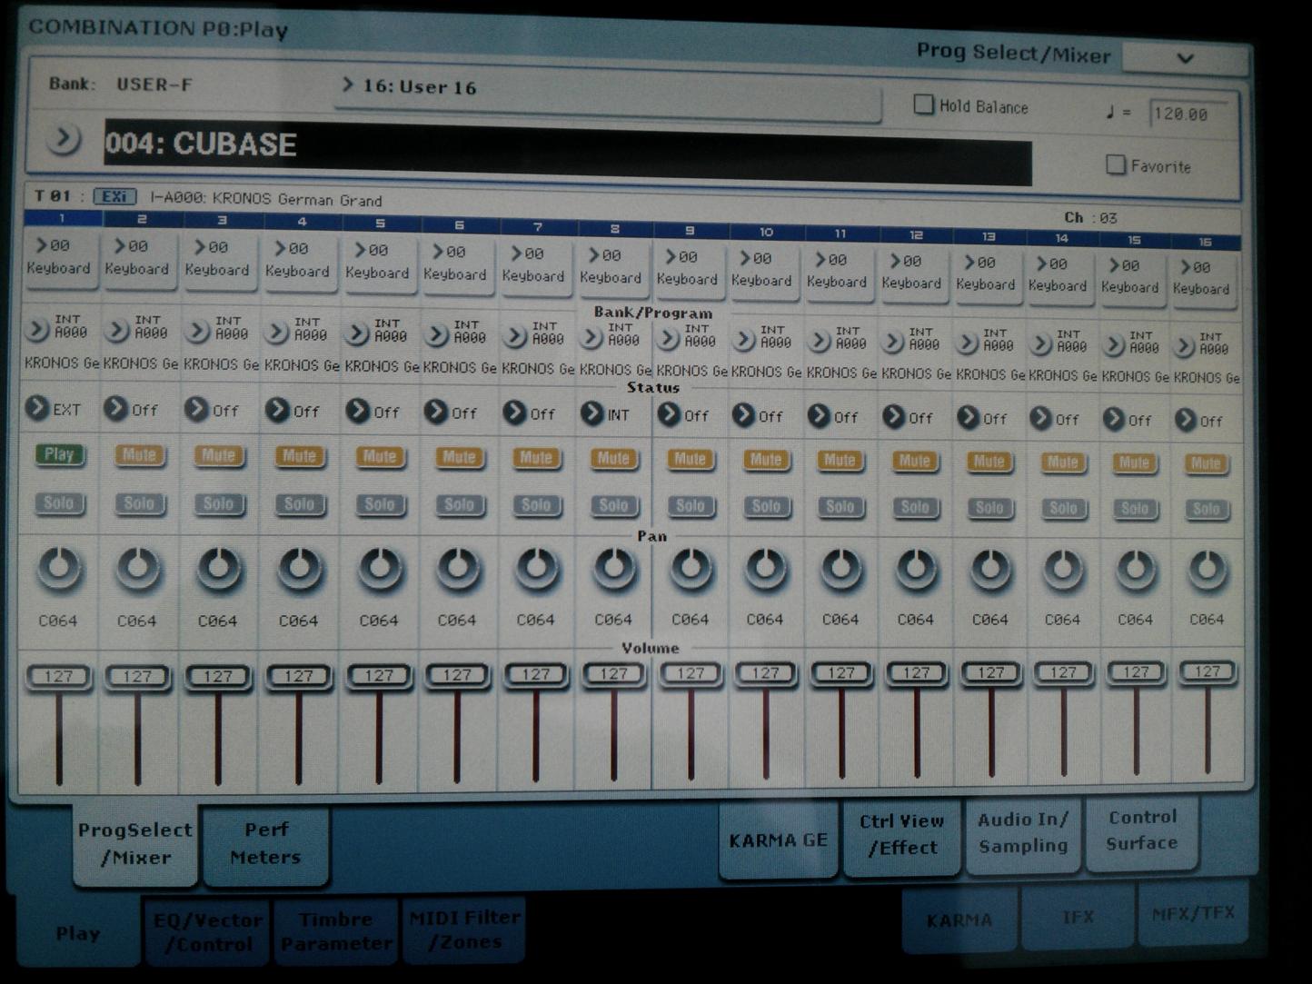Toggle Mute on timbre 15
1312x984 pixels.
point(1134,463)
